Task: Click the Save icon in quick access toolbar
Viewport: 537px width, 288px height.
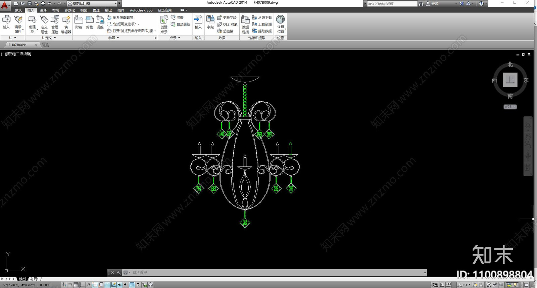Action: point(29,4)
